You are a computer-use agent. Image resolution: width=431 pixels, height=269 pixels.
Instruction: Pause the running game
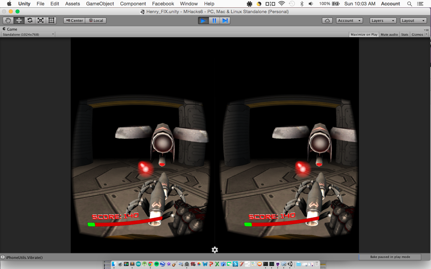pos(214,21)
